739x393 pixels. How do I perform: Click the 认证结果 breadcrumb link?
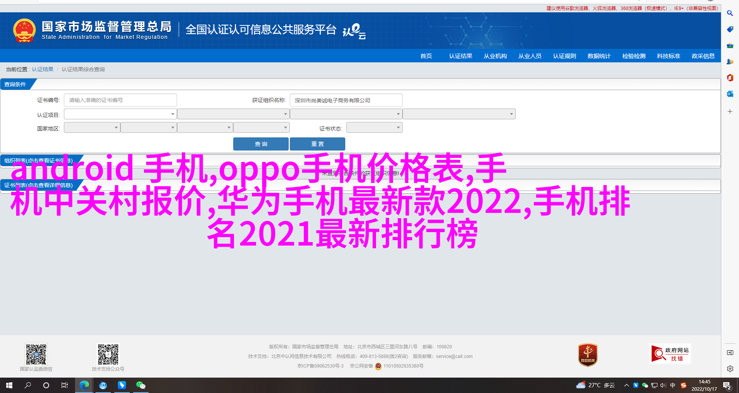click(x=42, y=69)
